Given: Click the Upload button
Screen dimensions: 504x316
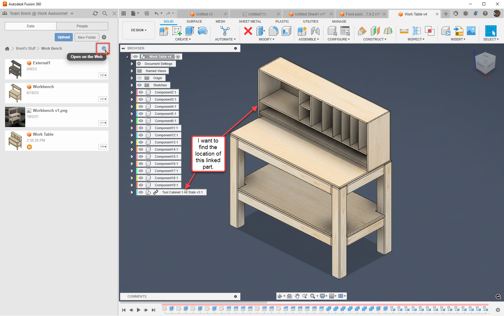Looking at the screenshot, I should (64, 37).
